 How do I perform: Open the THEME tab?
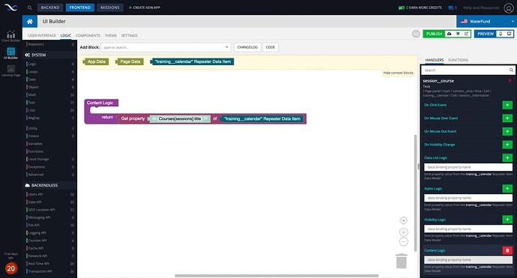coord(111,35)
